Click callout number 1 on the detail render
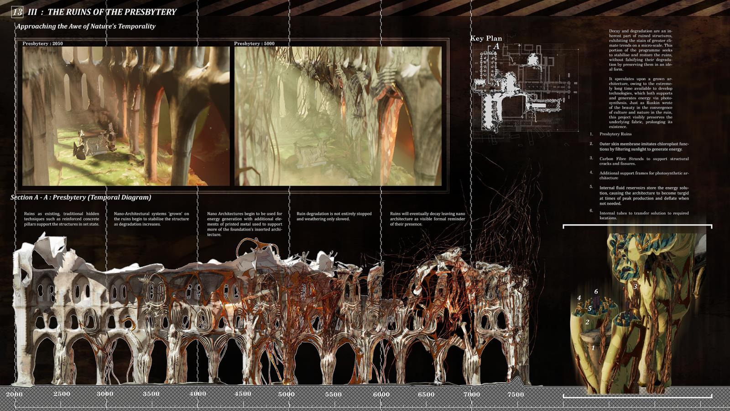Image resolution: width=730 pixels, height=411 pixels. (593, 348)
